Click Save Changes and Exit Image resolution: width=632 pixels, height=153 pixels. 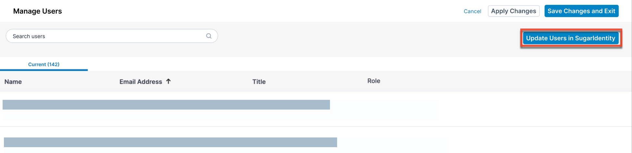pyautogui.click(x=581, y=11)
